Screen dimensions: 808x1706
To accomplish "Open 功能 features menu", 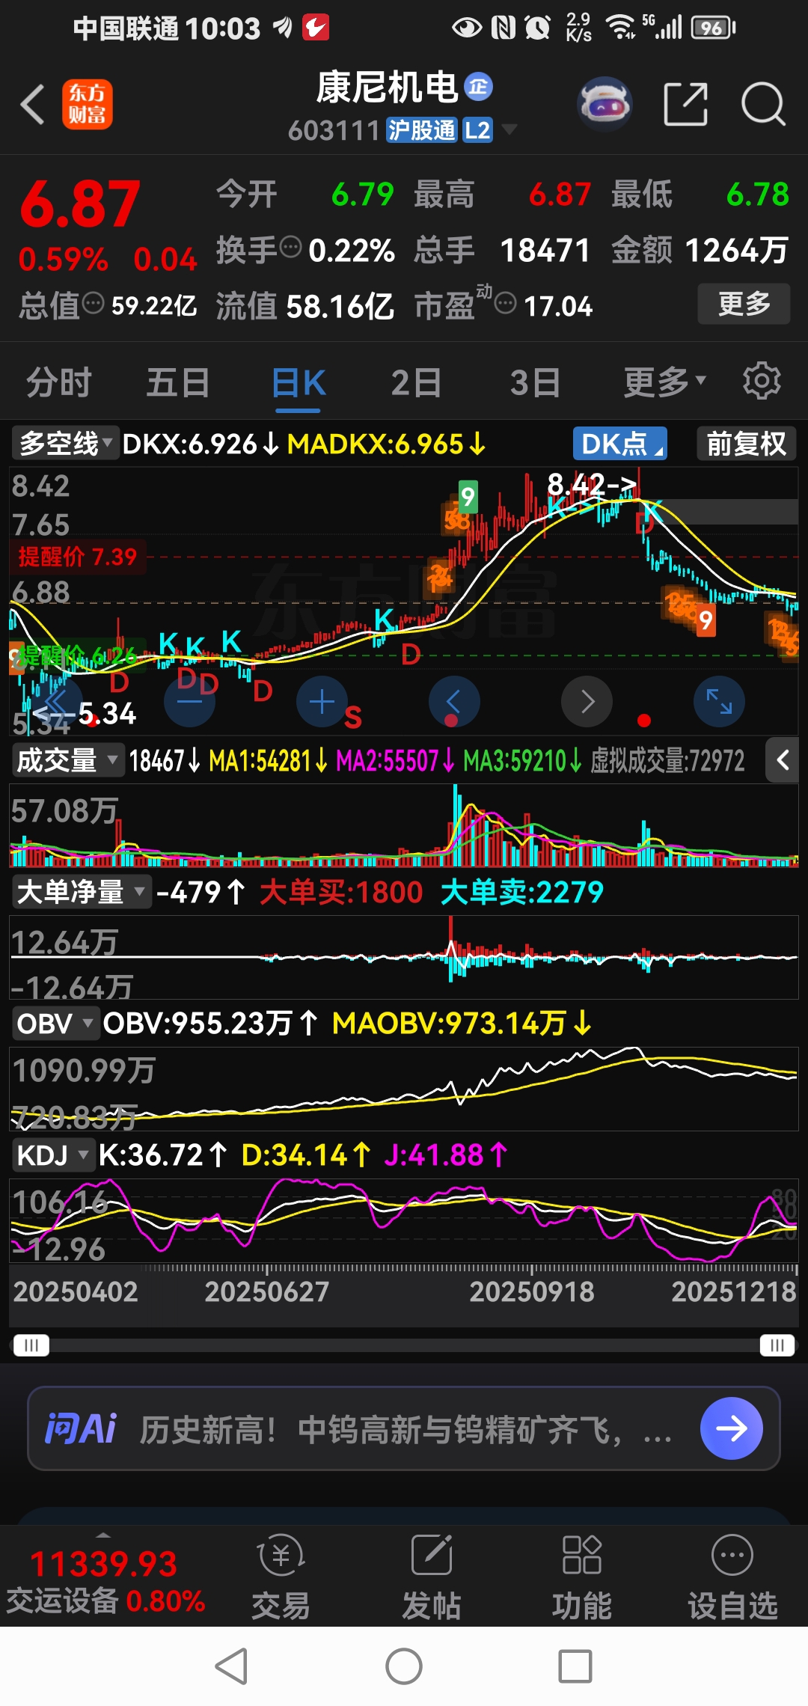I will (x=582, y=1576).
